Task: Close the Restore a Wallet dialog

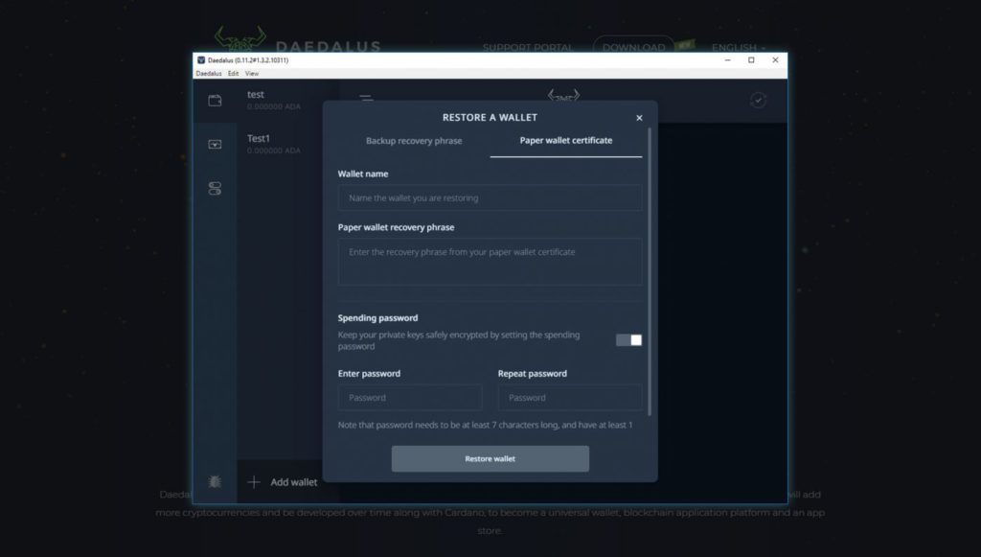Action: [639, 118]
